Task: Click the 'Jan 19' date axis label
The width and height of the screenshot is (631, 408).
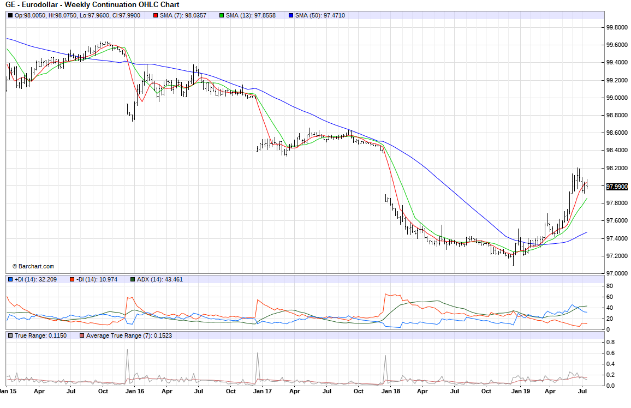Action: [x=521, y=391]
